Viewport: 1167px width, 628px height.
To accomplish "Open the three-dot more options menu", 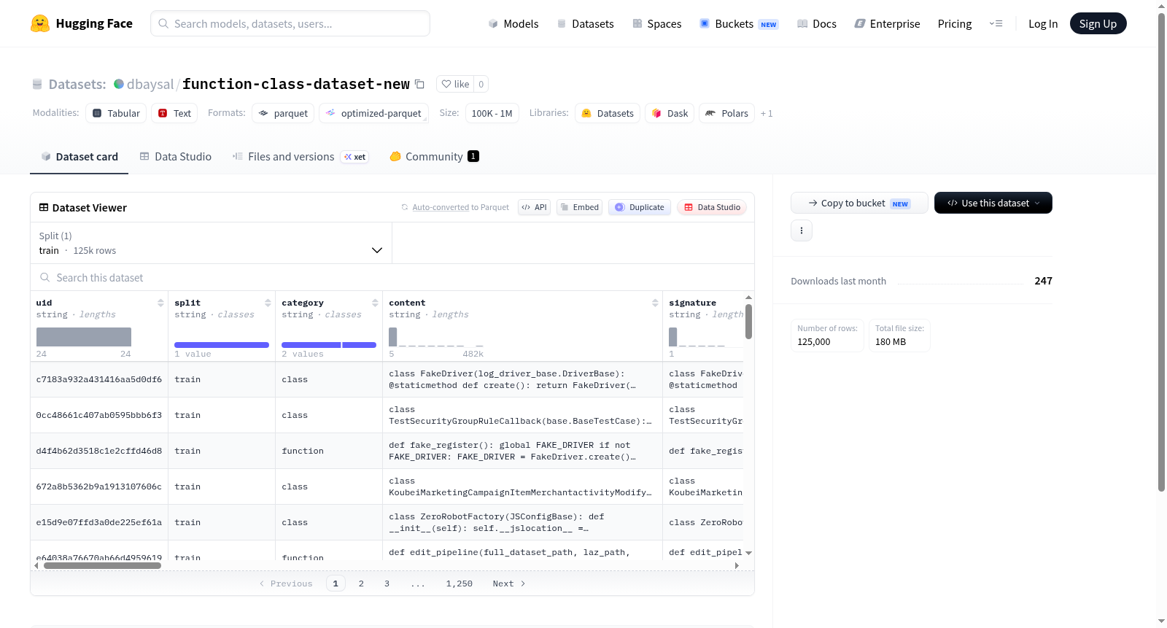I will [802, 230].
